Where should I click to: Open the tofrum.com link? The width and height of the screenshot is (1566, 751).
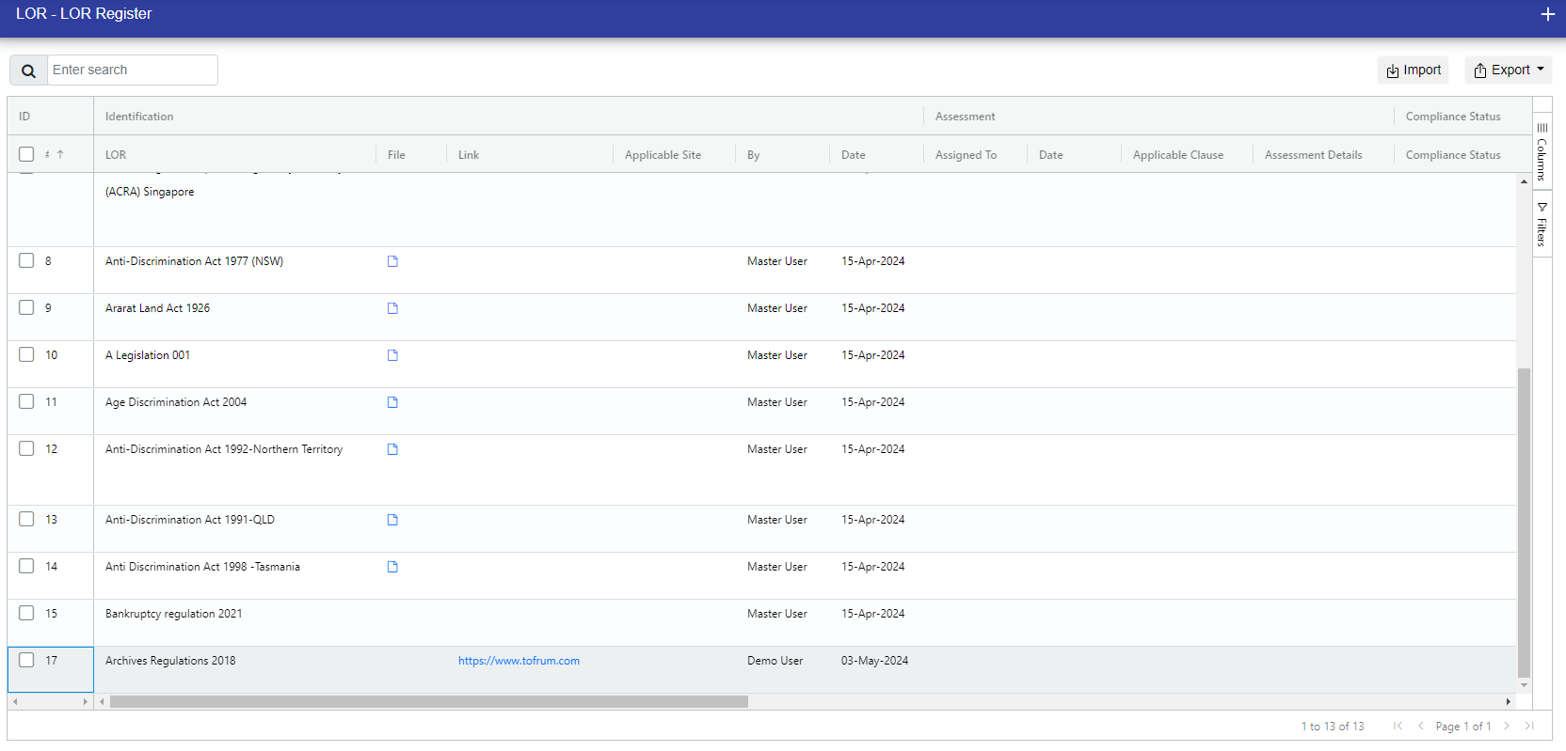click(519, 661)
